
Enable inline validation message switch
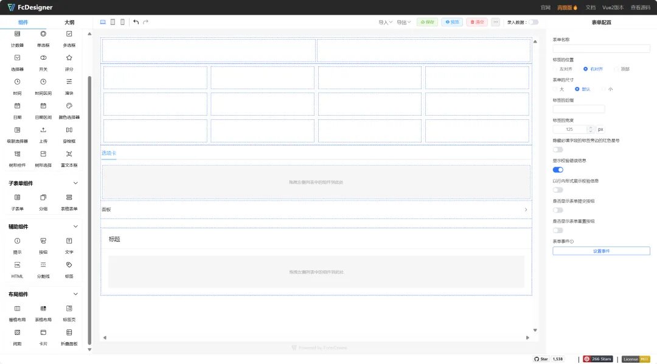pos(558,190)
